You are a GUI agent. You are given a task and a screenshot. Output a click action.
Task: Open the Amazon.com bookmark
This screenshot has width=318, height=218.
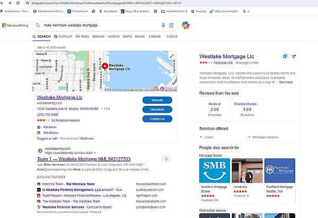[15, 11]
